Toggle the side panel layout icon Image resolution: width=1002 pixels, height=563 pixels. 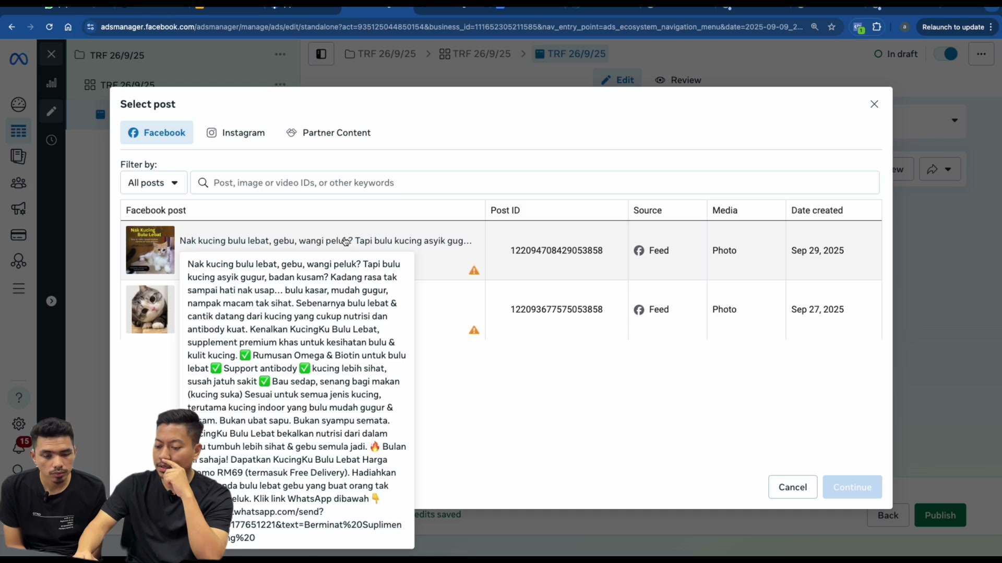321,54
